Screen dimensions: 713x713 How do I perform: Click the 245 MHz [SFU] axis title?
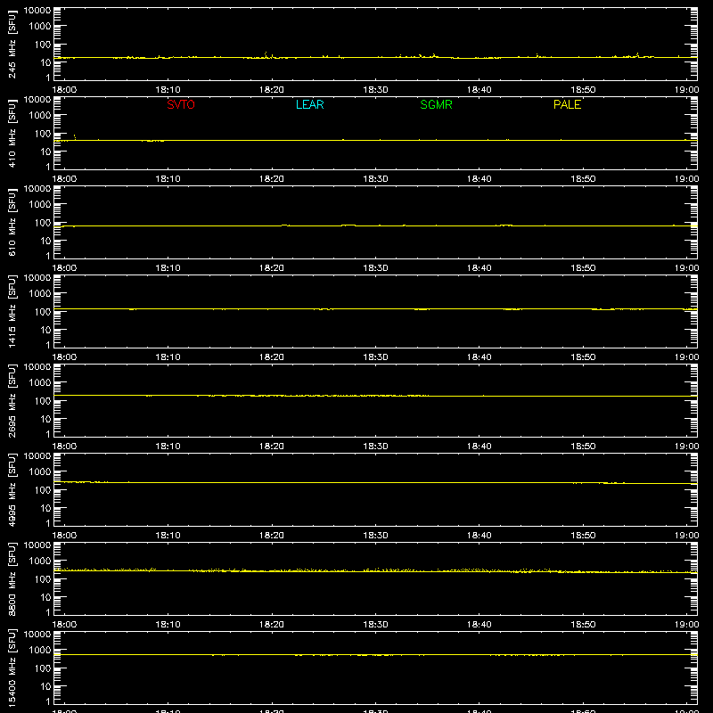12,44
